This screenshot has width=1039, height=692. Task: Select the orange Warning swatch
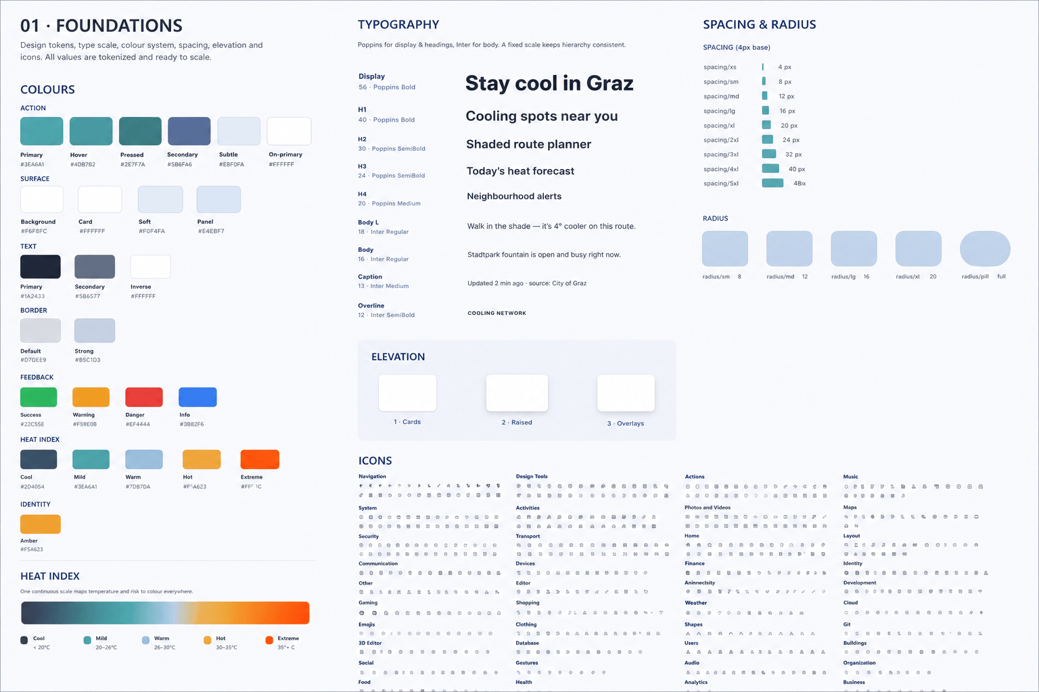point(91,397)
